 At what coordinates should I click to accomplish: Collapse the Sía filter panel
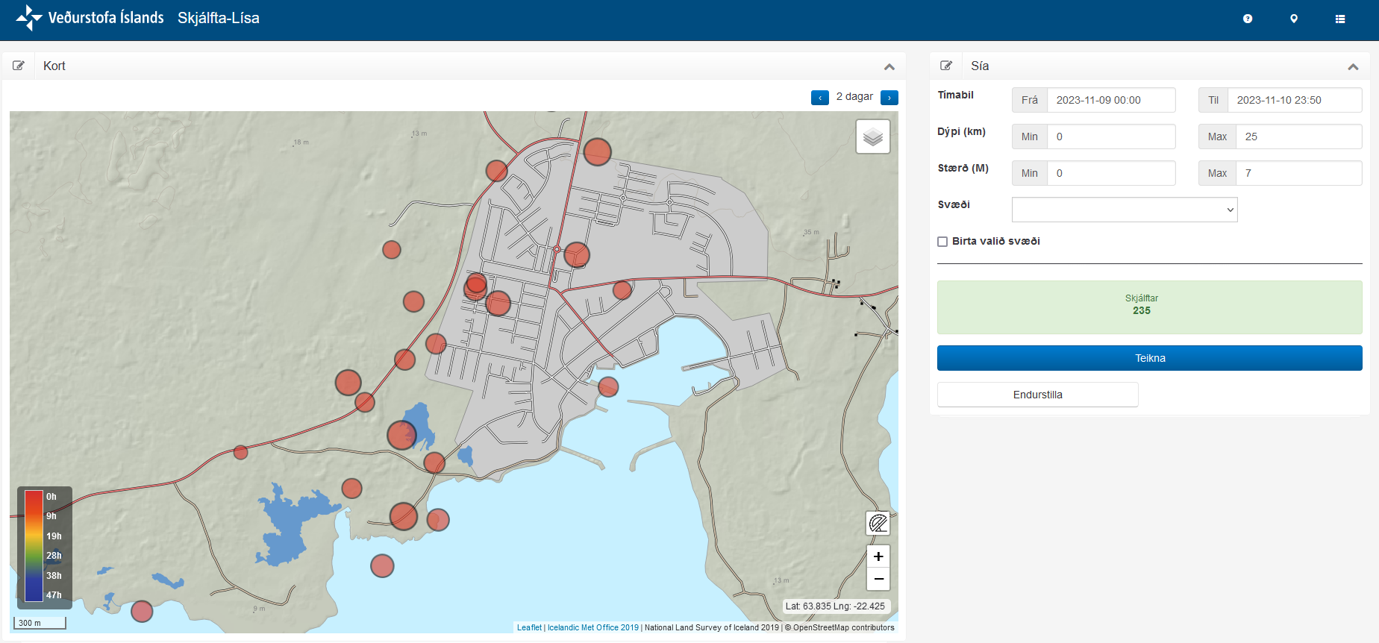1353,66
